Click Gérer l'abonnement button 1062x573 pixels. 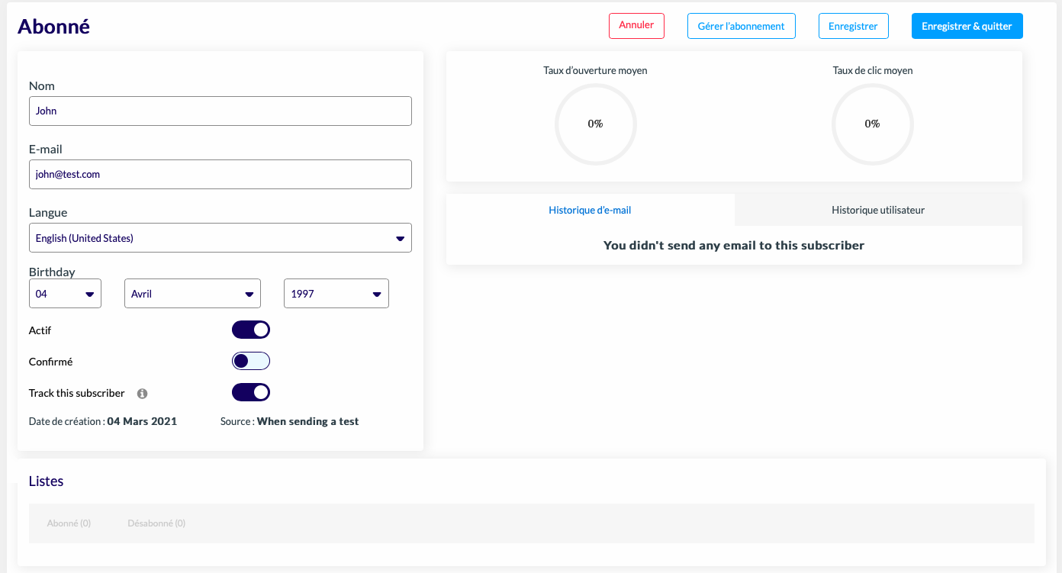(742, 26)
